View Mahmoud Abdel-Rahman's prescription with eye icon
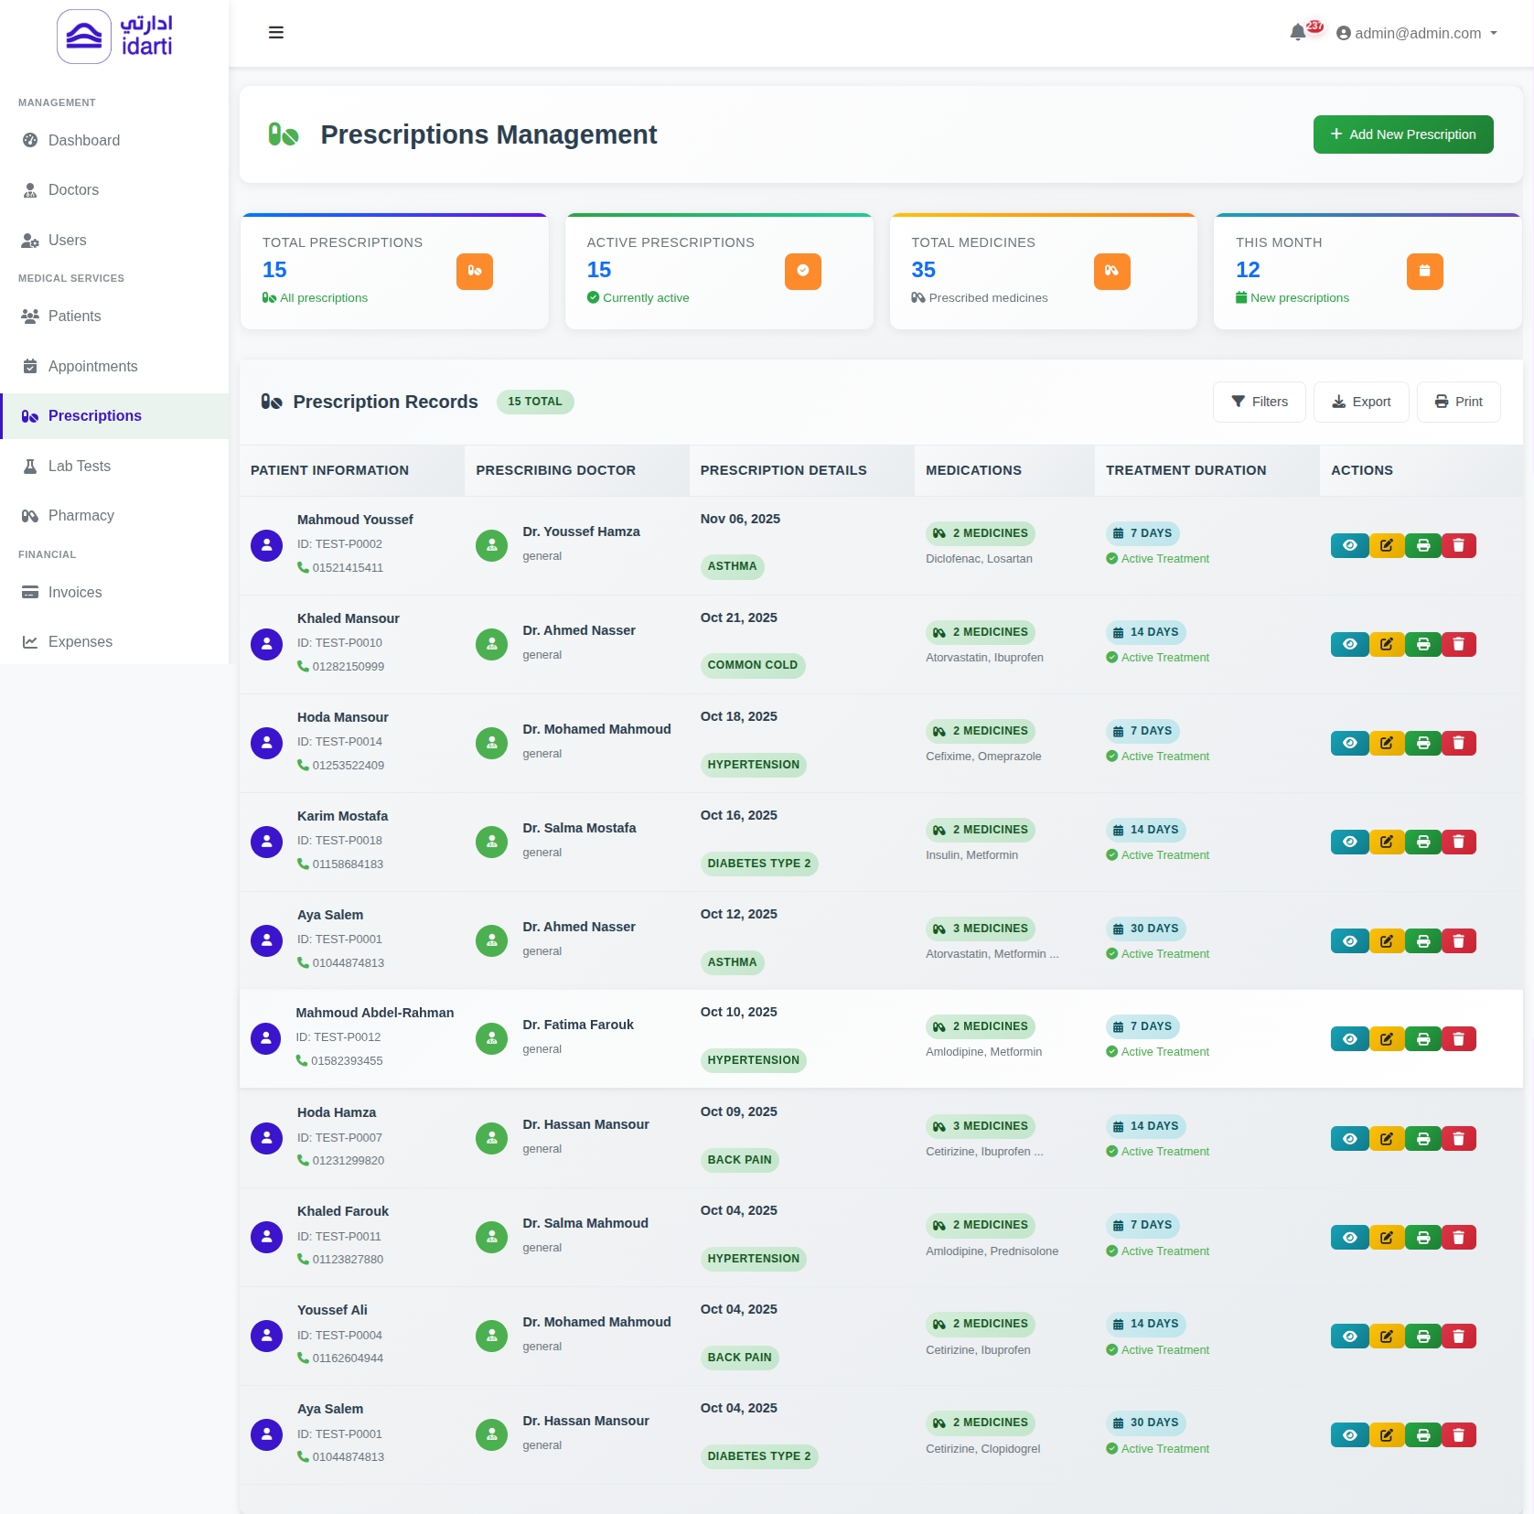 1349,1039
